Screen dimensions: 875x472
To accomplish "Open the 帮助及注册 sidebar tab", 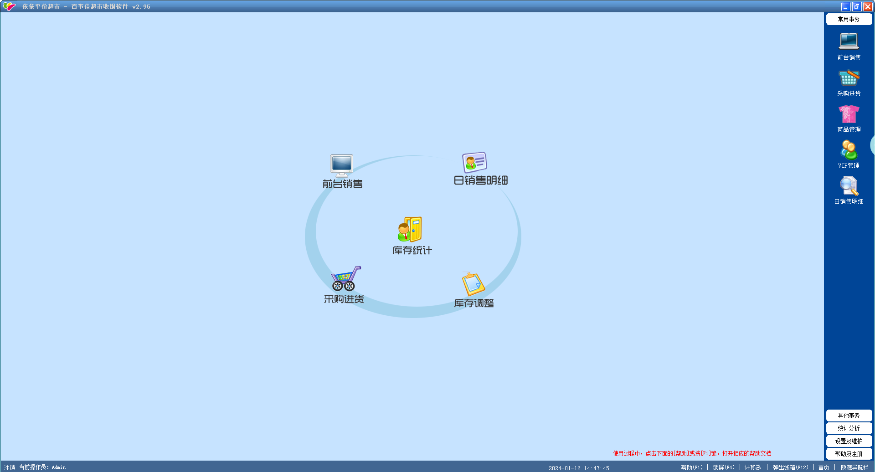I will coord(849,454).
